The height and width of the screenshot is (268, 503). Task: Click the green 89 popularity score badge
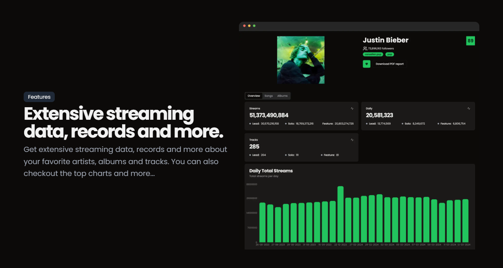point(470,41)
